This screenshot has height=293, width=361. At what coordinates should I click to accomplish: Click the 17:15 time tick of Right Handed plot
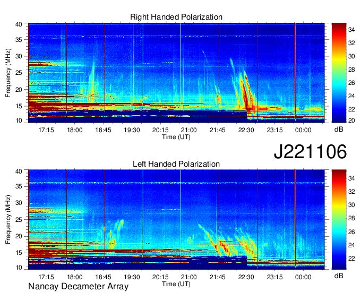click(x=46, y=130)
